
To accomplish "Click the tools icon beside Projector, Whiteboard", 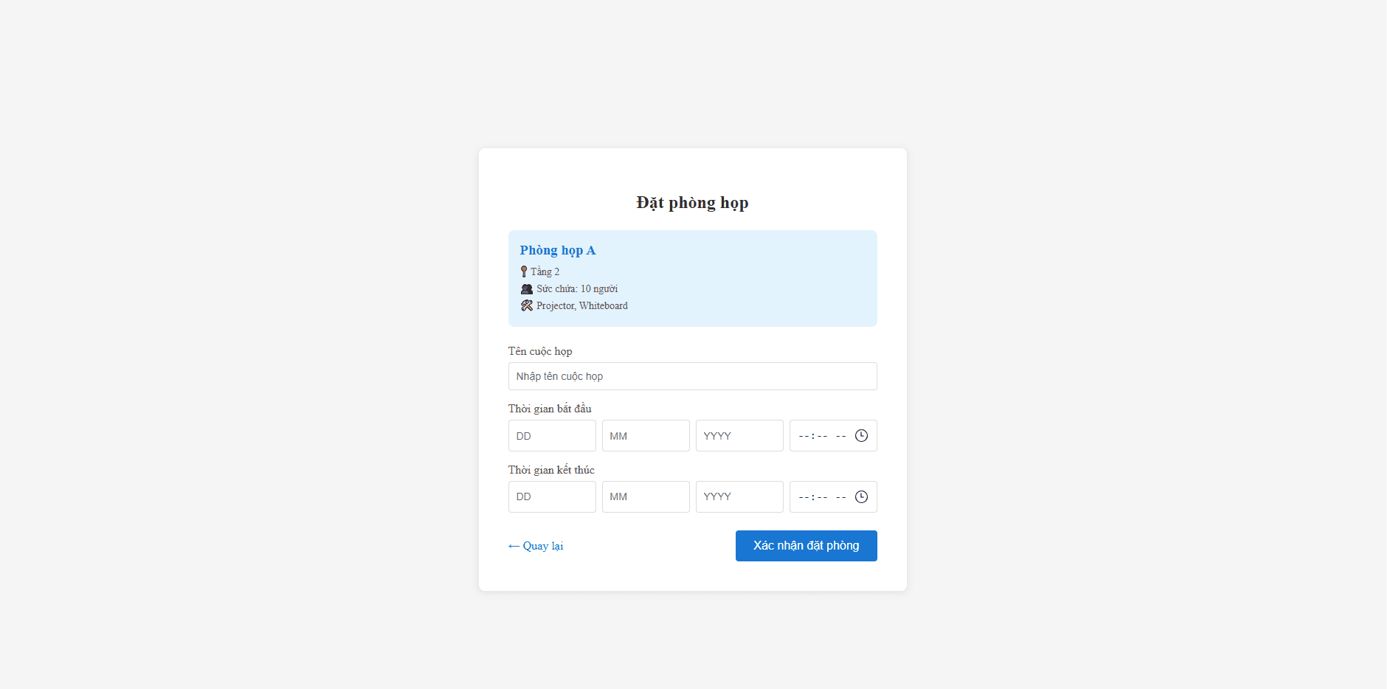I will tap(527, 305).
